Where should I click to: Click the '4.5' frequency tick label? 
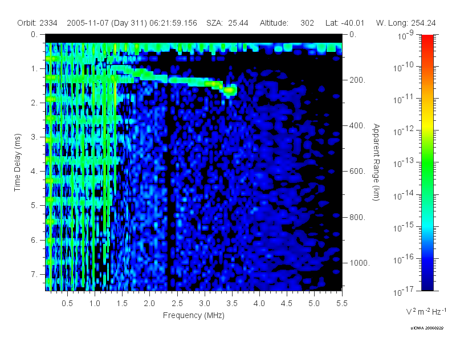tap(287, 303)
